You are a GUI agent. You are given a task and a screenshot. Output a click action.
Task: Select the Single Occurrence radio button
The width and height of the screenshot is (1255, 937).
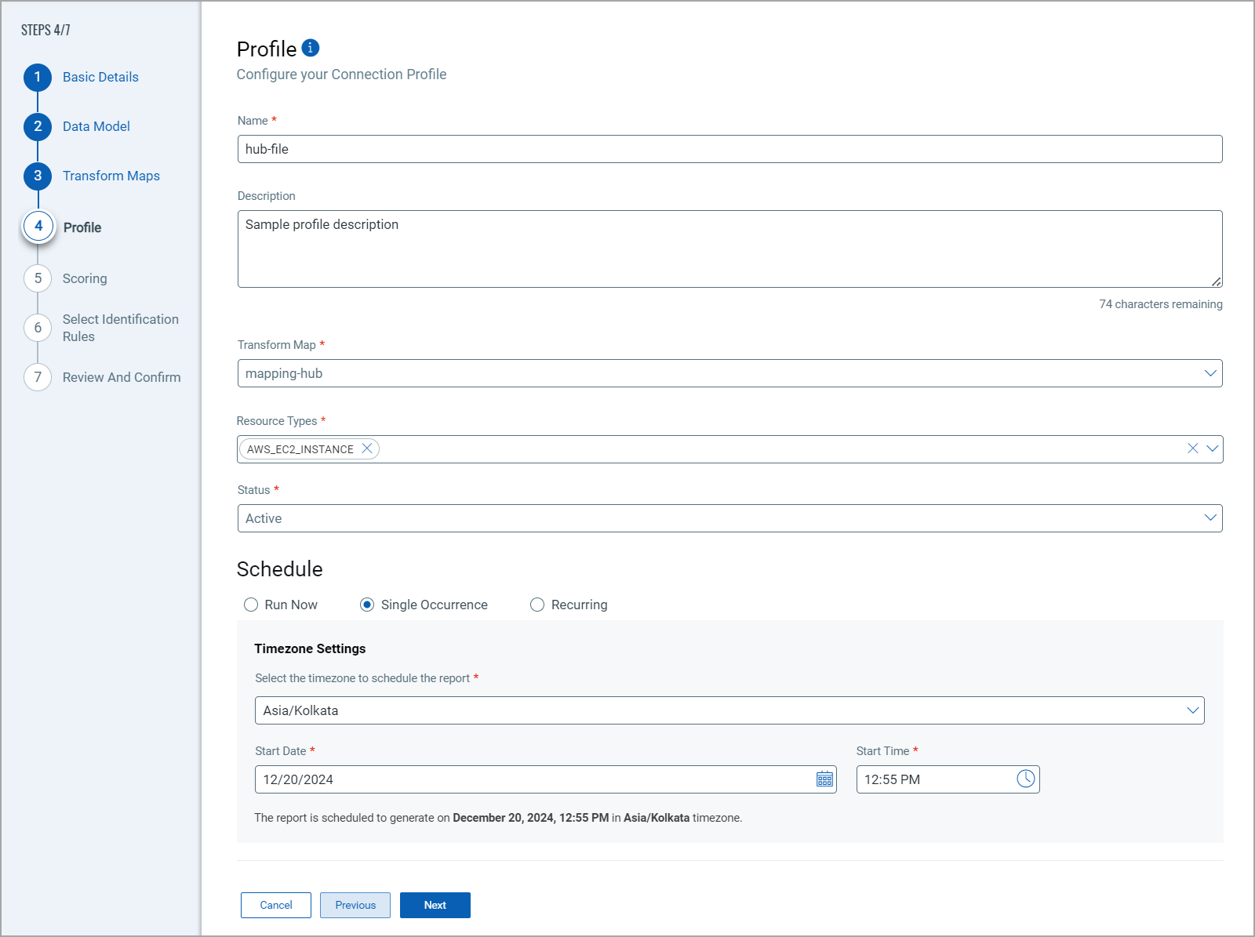367,605
